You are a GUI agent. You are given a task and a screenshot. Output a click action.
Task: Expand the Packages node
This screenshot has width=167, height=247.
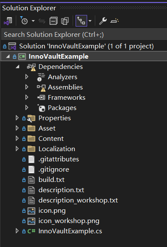(x=27, y=107)
